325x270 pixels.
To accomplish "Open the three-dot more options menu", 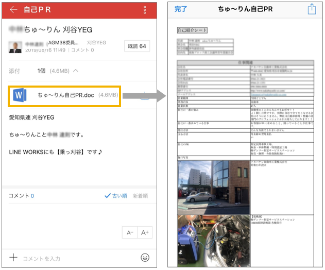I will (x=145, y=10).
